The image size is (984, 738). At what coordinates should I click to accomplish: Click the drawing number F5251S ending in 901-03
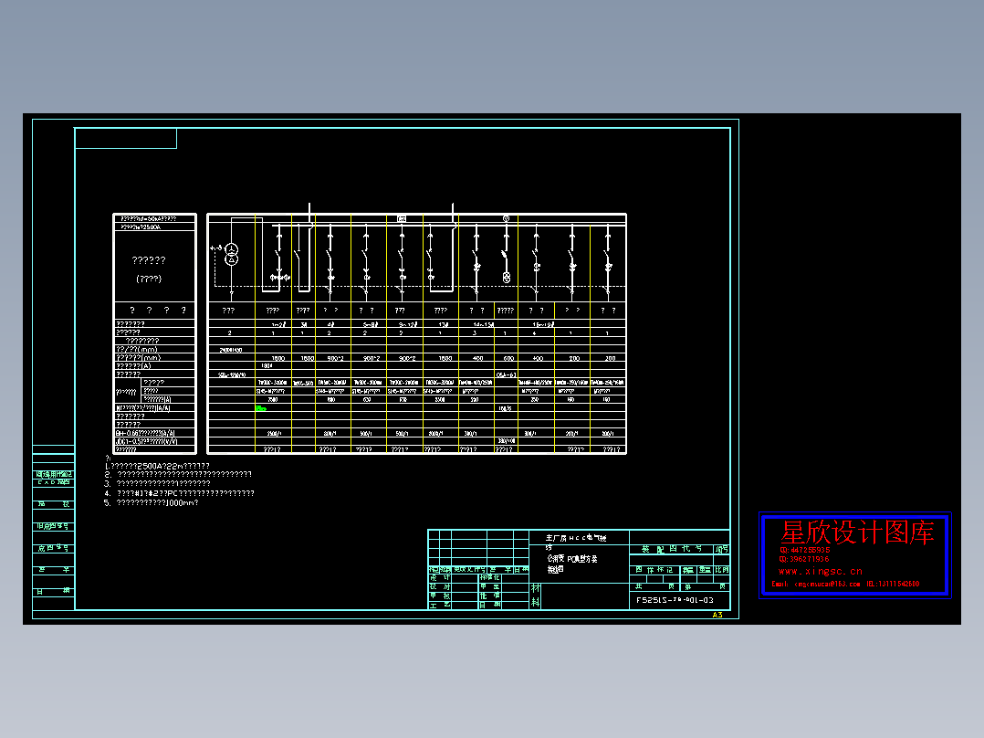click(675, 600)
